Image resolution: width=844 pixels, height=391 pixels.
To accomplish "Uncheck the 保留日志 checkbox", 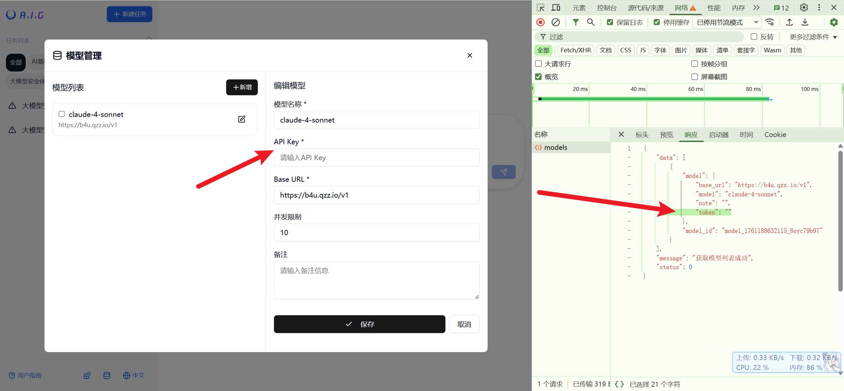I will pos(610,22).
